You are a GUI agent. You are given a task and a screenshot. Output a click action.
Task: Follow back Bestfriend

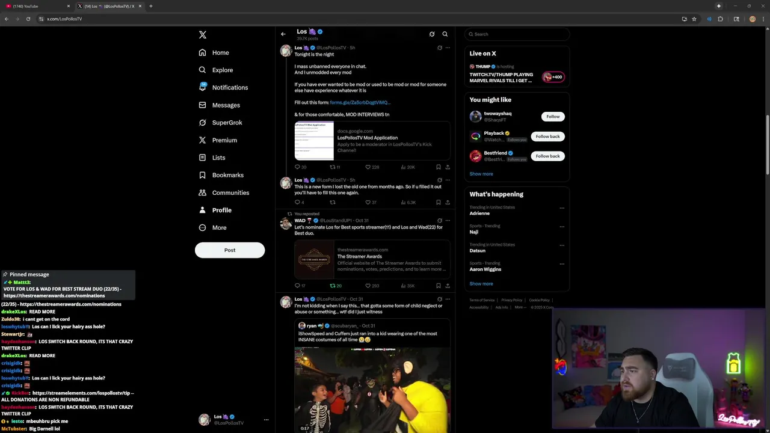547,156
